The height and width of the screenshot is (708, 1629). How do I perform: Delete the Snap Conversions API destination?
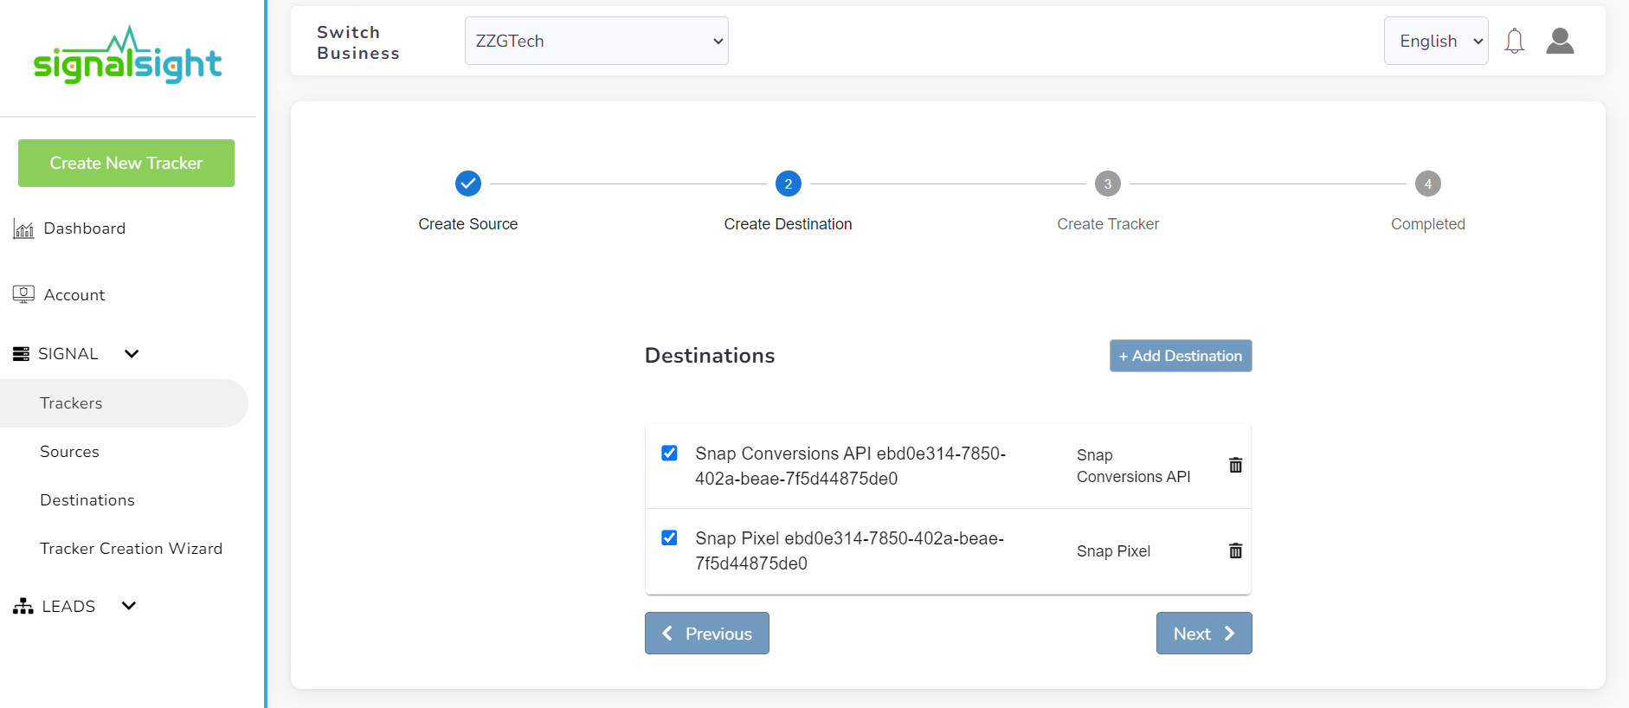click(x=1235, y=465)
